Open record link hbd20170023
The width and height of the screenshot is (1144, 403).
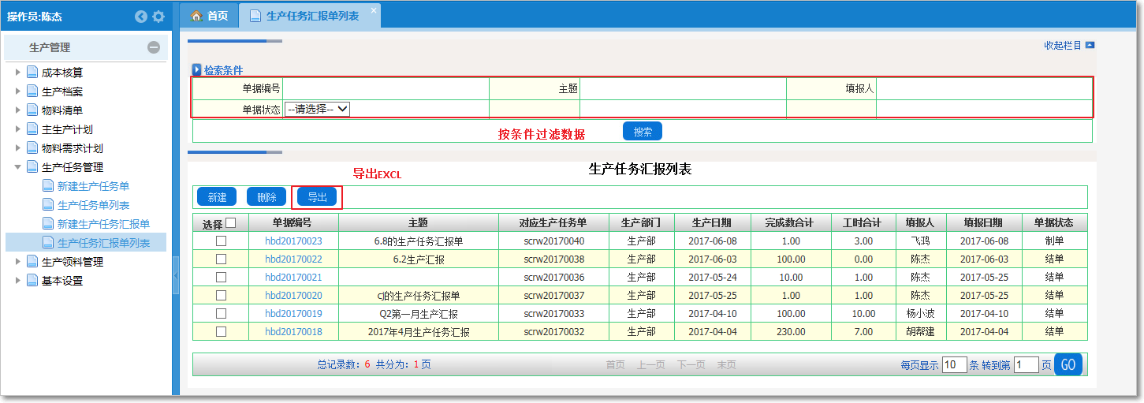pyautogui.click(x=293, y=241)
